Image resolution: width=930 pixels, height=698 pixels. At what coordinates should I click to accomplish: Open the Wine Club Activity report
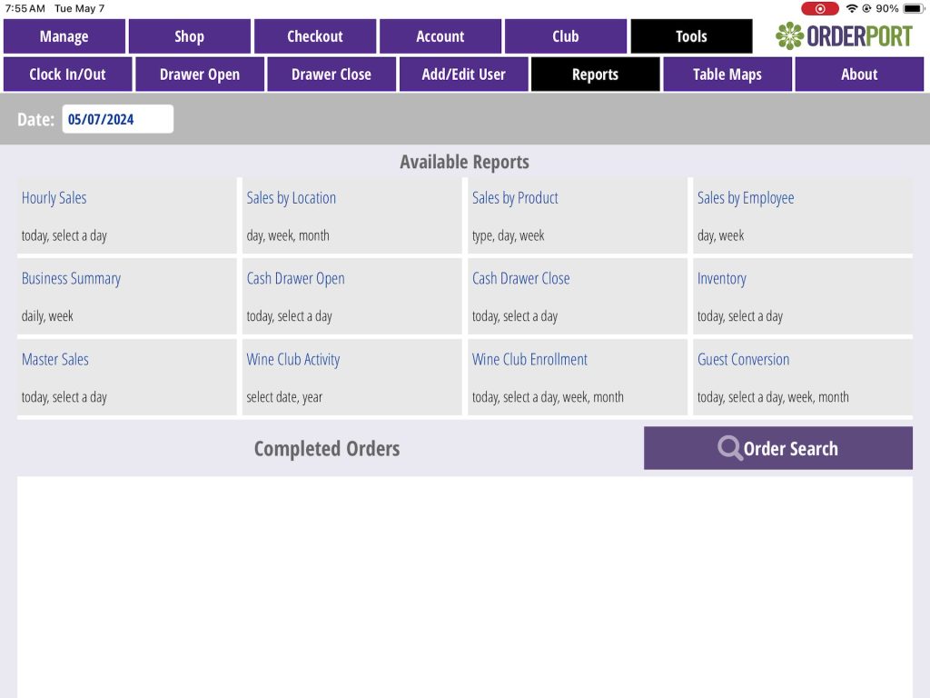click(293, 360)
